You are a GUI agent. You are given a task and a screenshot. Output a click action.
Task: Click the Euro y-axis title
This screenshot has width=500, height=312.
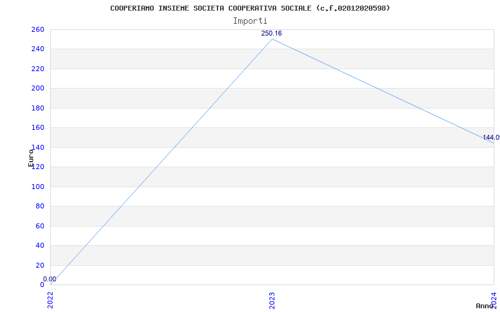(31, 158)
